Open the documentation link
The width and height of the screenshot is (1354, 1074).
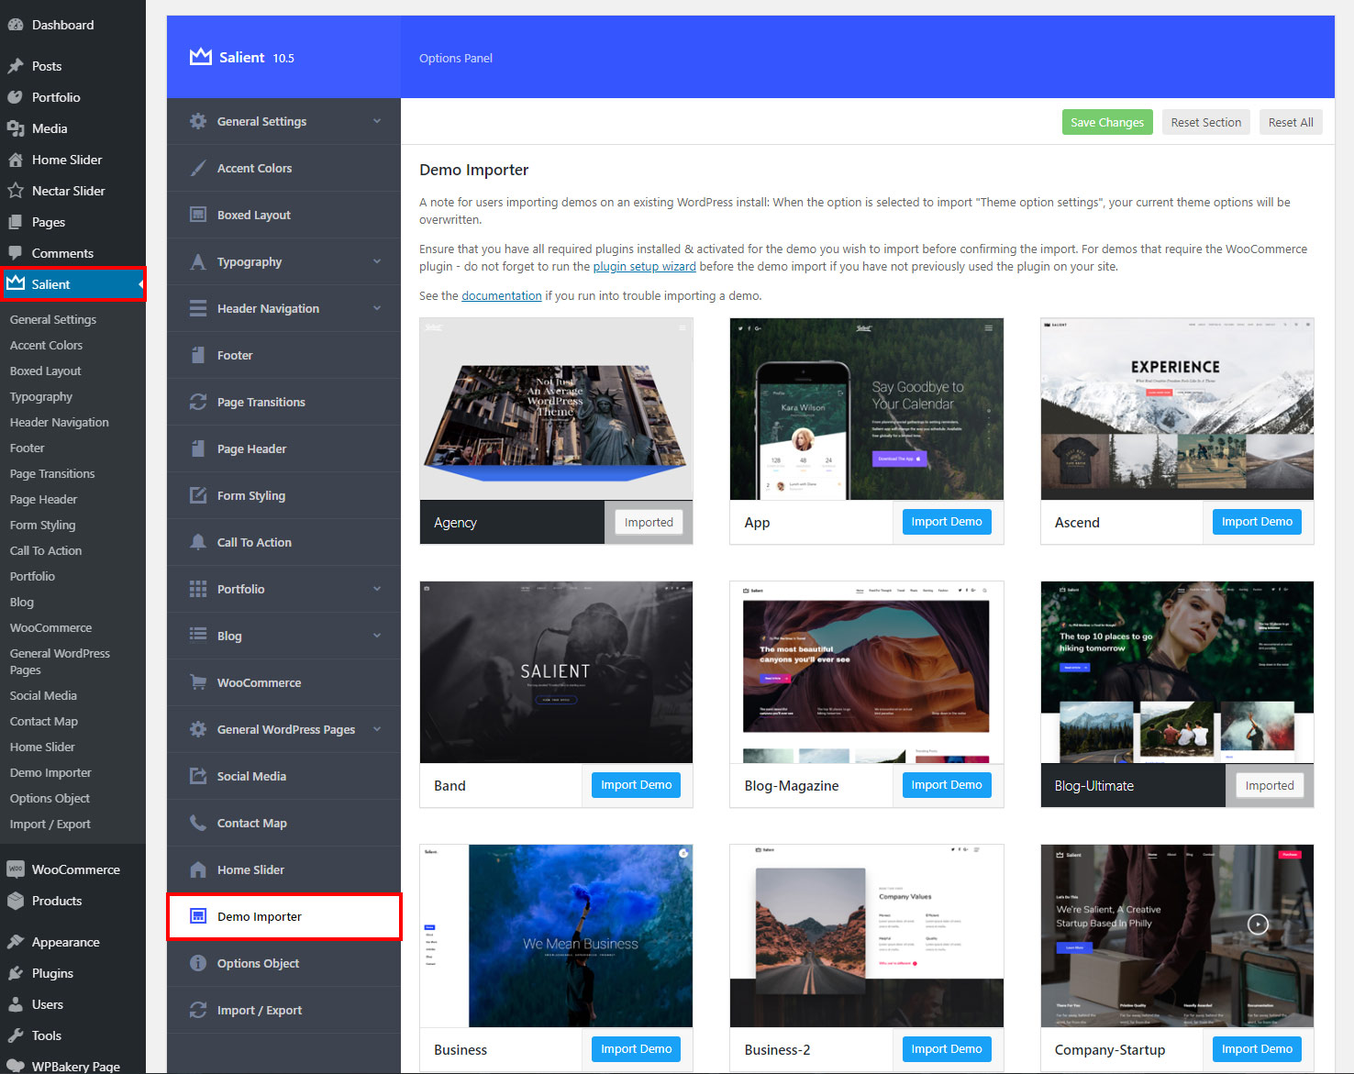click(501, 295)
